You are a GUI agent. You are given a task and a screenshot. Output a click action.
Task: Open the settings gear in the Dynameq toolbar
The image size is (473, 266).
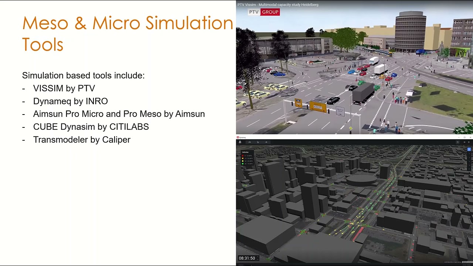[469, 142]
